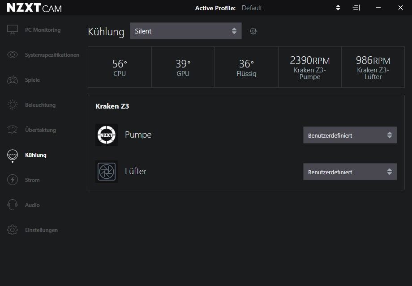Click the Lüfter label
412x286 pixels.
click(x=136, y=171)
